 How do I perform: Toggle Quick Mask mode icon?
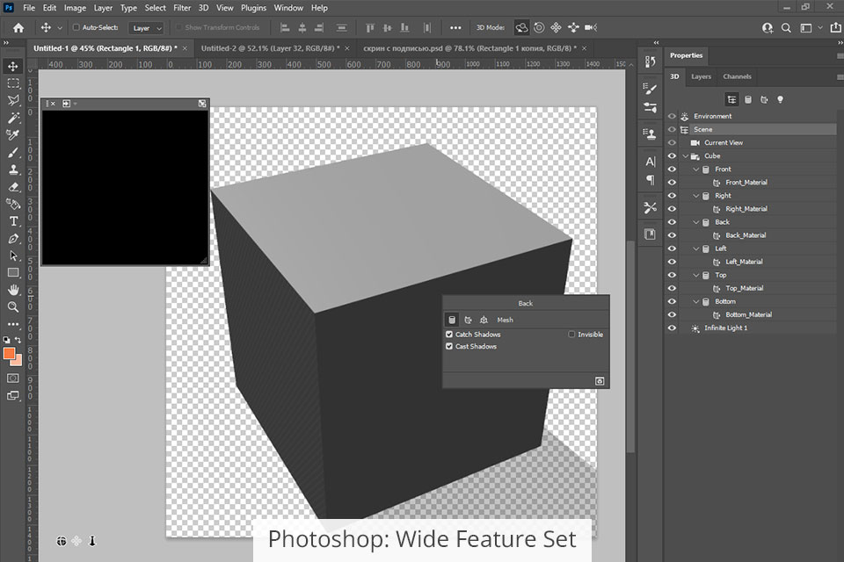point(13,378)
